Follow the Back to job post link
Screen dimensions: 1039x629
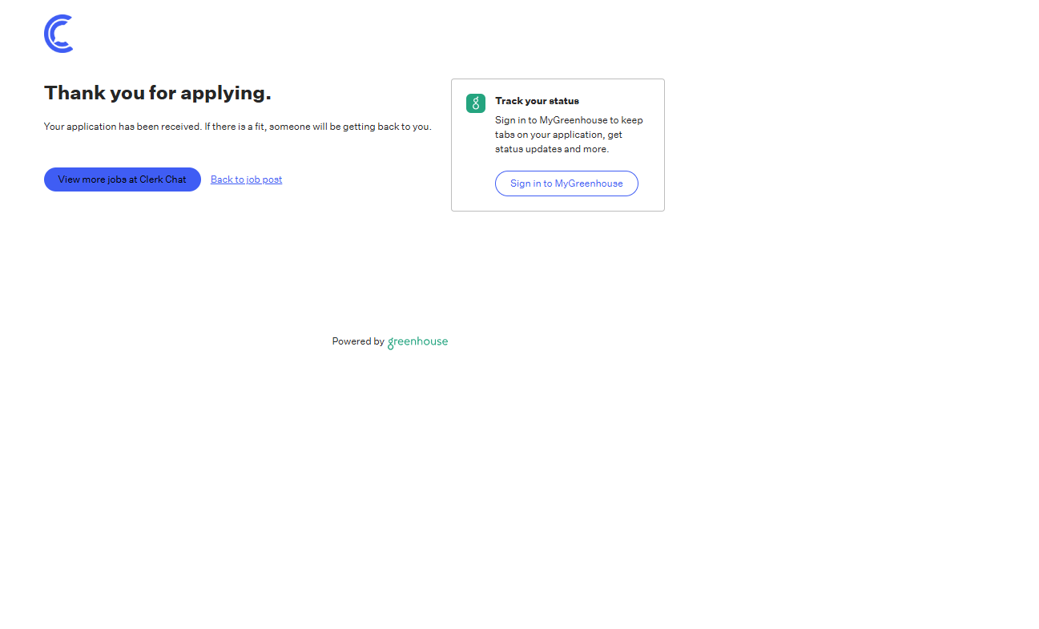(246, 179)
